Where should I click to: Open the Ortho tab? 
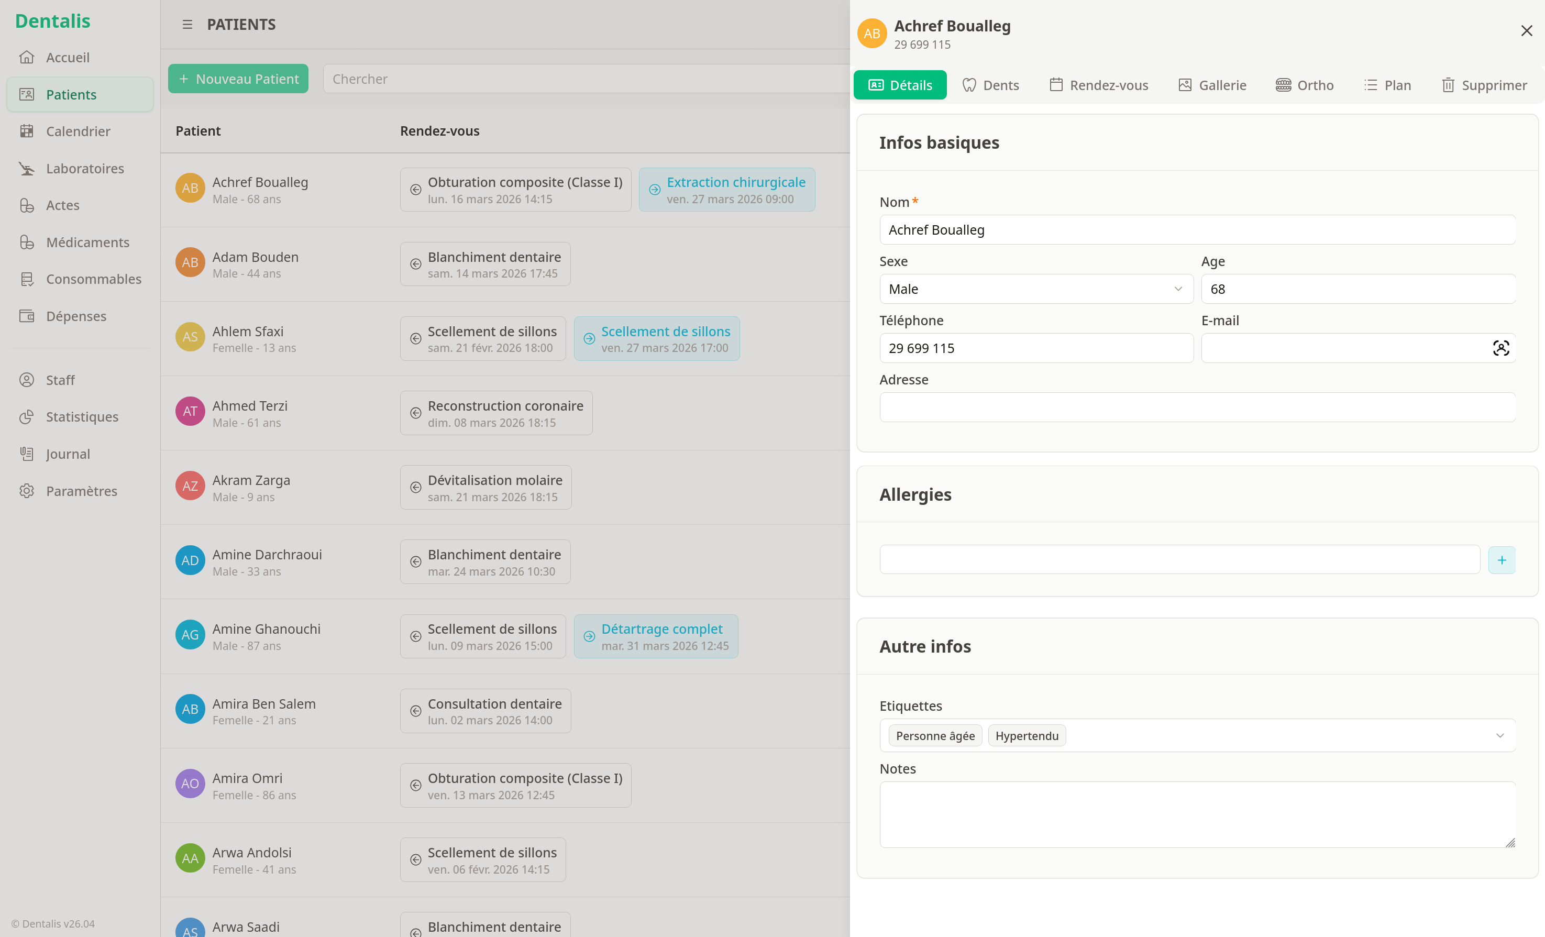click(1304, 85)
